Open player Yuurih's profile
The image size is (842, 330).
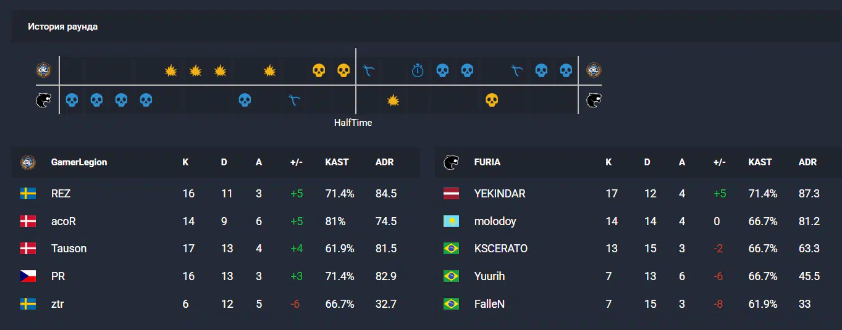(x=490, y=276)
